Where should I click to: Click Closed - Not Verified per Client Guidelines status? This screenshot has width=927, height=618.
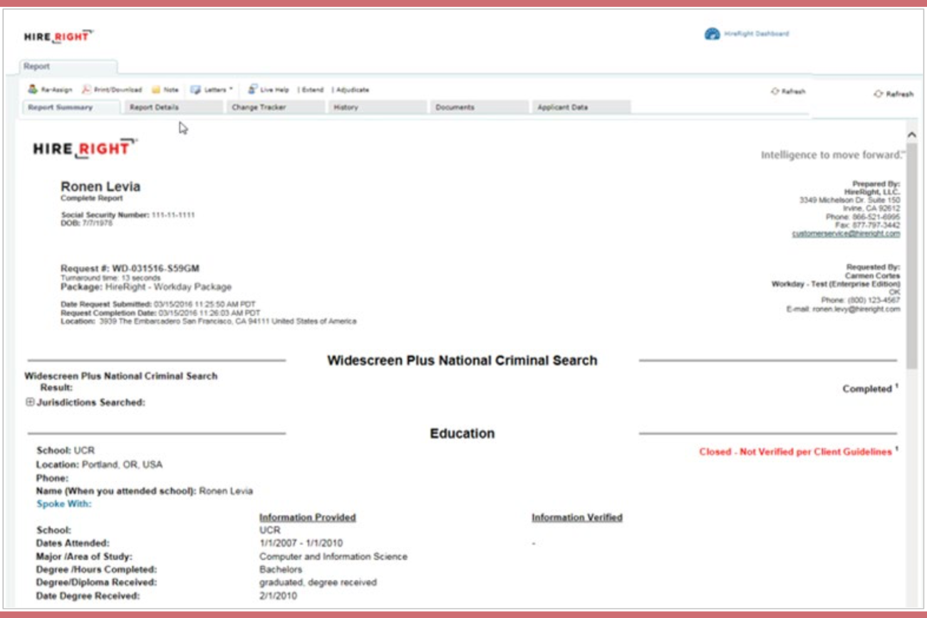pyautogui.click(x=795, y=451)
